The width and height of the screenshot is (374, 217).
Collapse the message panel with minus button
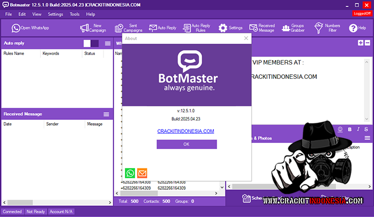(367, 43)
